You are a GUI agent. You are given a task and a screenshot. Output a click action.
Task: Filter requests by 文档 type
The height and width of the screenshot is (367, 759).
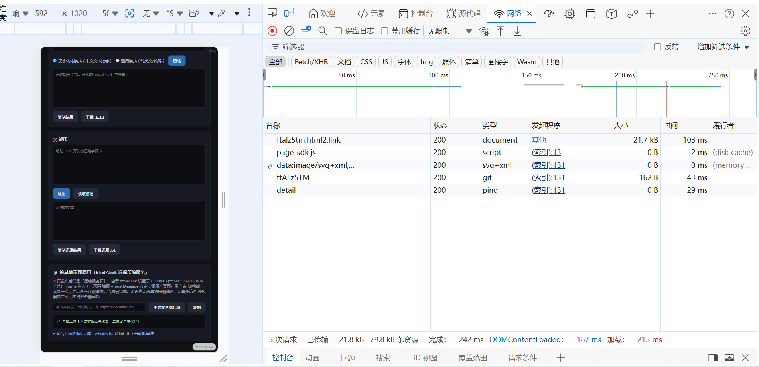[x=344, y=62]
